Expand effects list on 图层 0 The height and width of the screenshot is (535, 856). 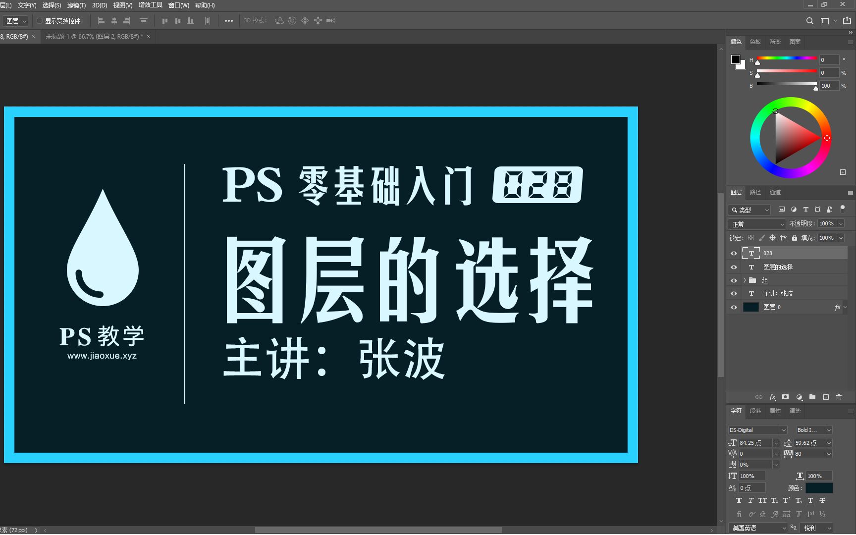(846, 307)
